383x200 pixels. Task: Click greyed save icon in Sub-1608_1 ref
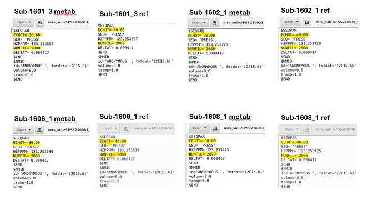point(308,129)
